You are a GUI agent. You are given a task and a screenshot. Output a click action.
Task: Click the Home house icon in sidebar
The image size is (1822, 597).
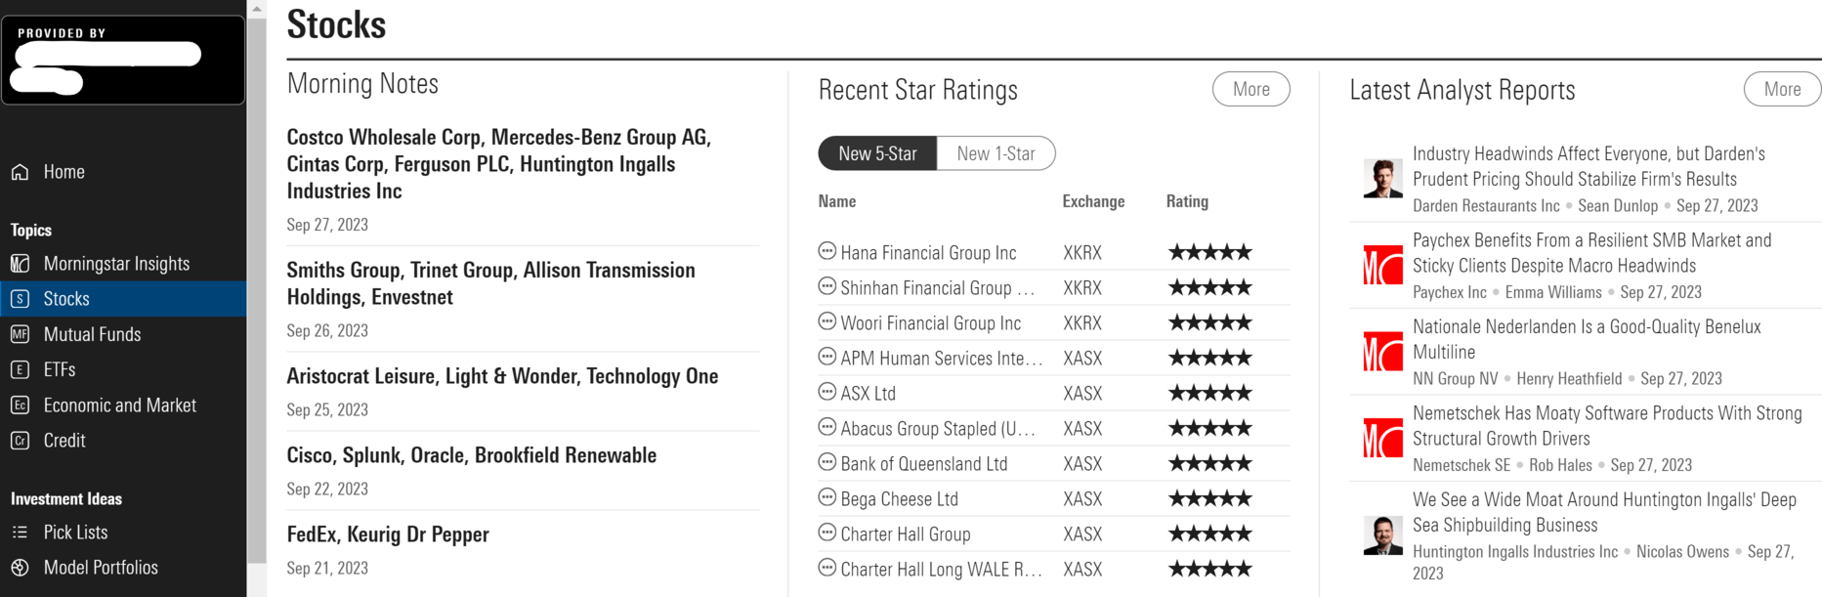[x=20, y=172]
